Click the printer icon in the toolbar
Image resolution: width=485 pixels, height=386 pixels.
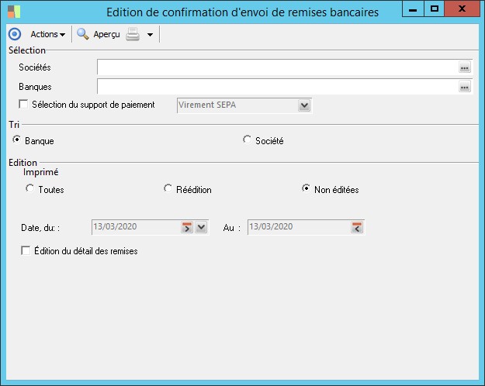pyautogui.click(x=133, y=35)
